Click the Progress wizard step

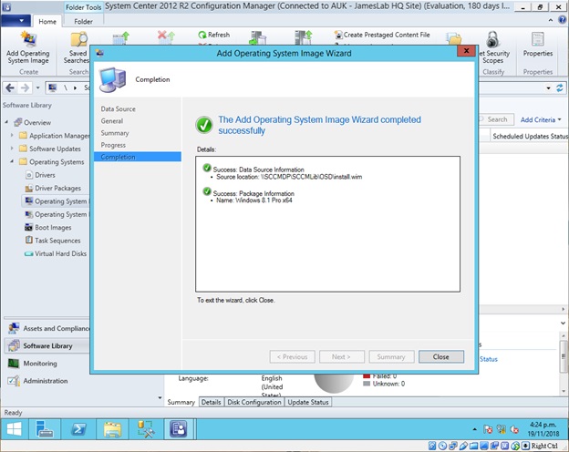tap(113, 145)
